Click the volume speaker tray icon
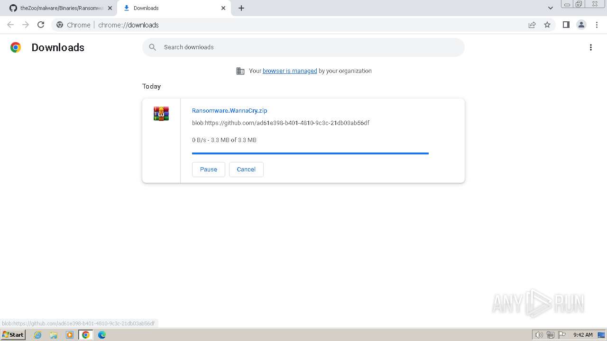 point(539,335)
